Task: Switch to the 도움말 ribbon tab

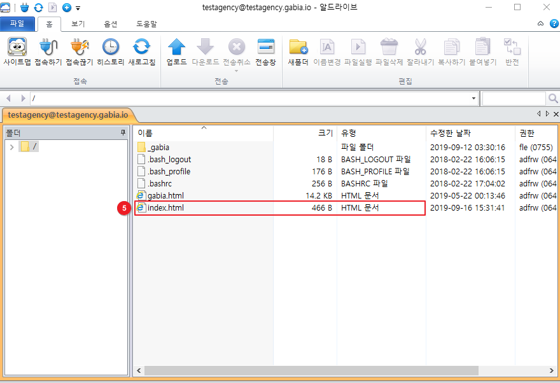Action: 146,24
